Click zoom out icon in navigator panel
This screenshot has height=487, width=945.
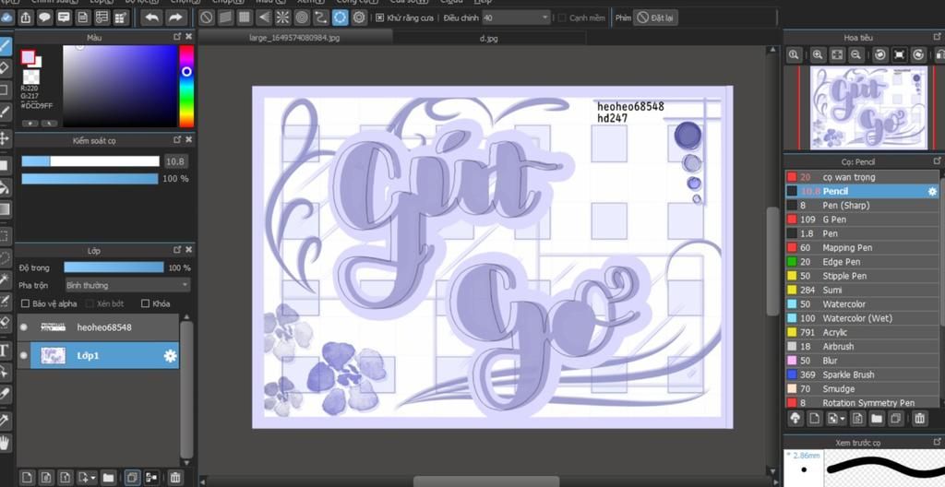click(x=855, y=54)
